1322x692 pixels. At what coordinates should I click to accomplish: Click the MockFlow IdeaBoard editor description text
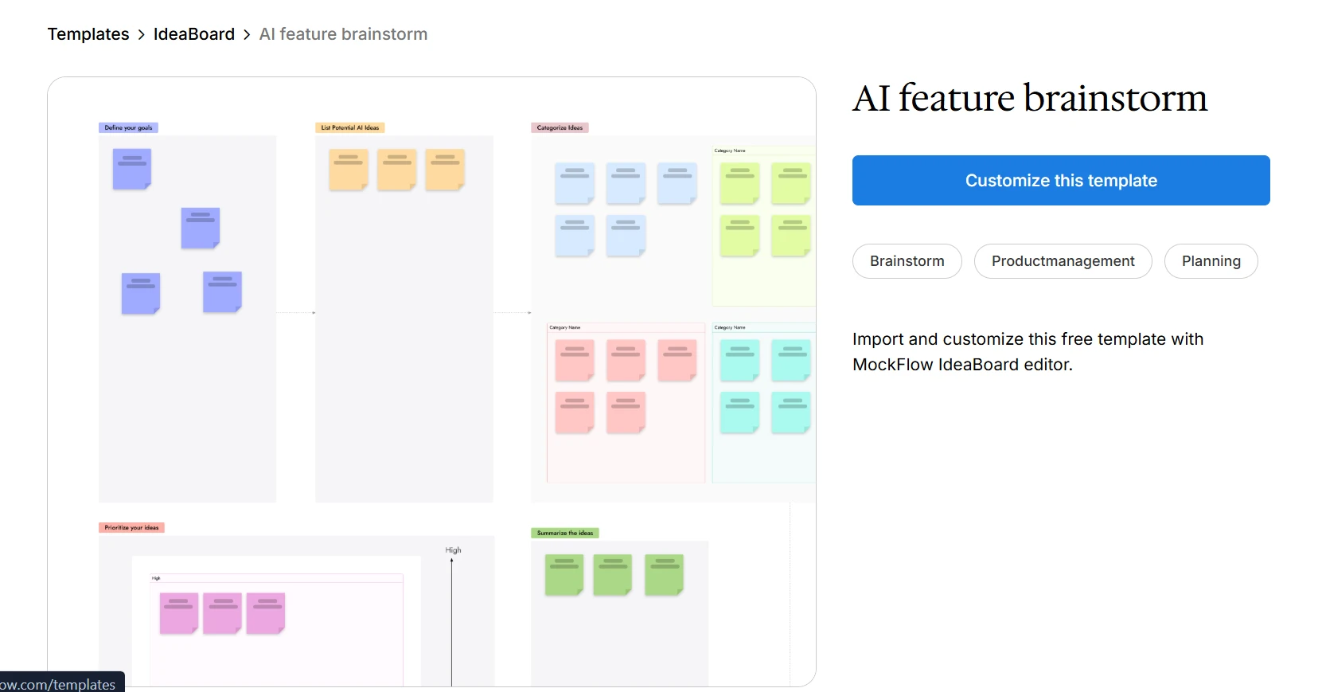pos(1028,352)
